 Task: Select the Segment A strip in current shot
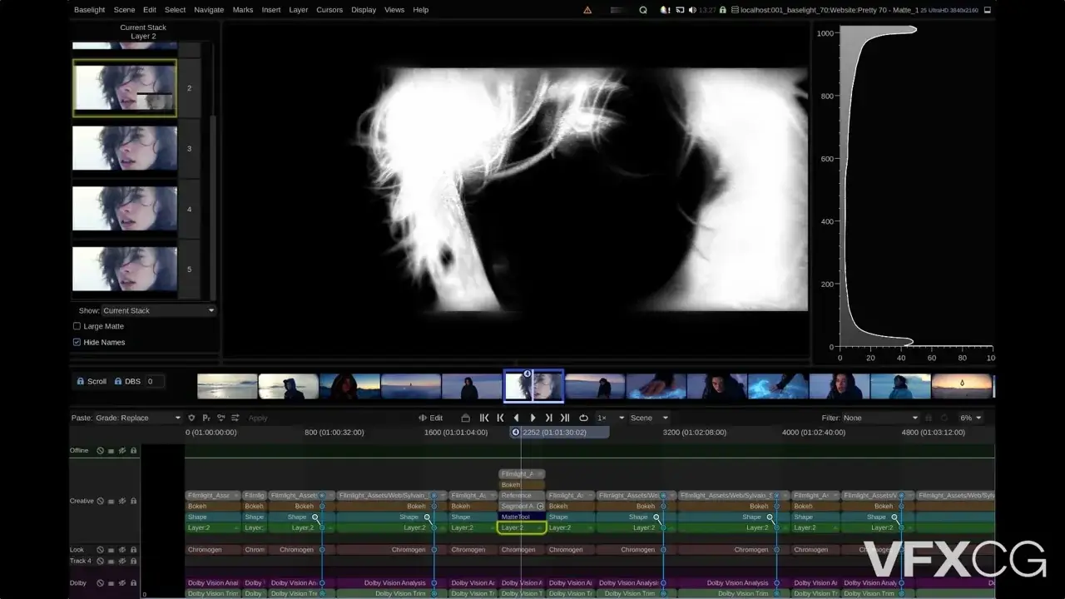(x=522, y=506)
